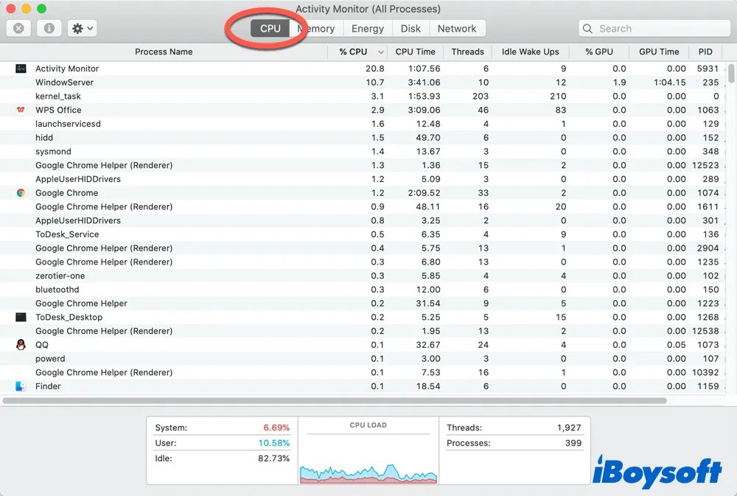Image resolution: width=737 pixels, height=496 pixels.
Task: Switch to the Disk tab
Action: (x=410, y=28)
